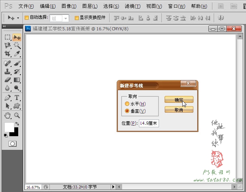Select the Lasso tool
The width and height of the screenshot is (246, 192).
[x=8, y=45]
